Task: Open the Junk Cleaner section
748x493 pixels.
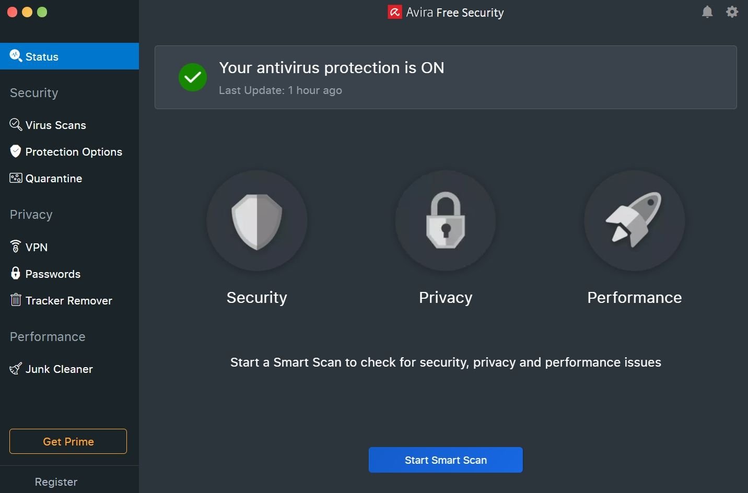Action: click(x=59, y=369)
